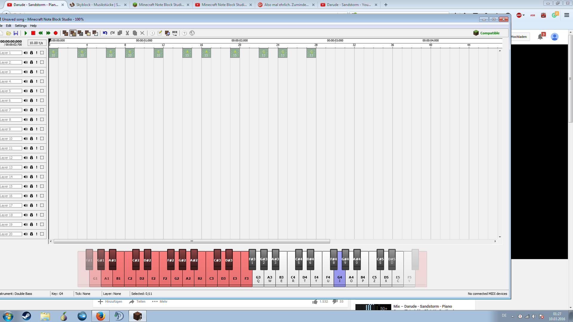Click the timeline's vertical scroll down arrow
Screen dimensions: 573x322
(x=500, y=237)
